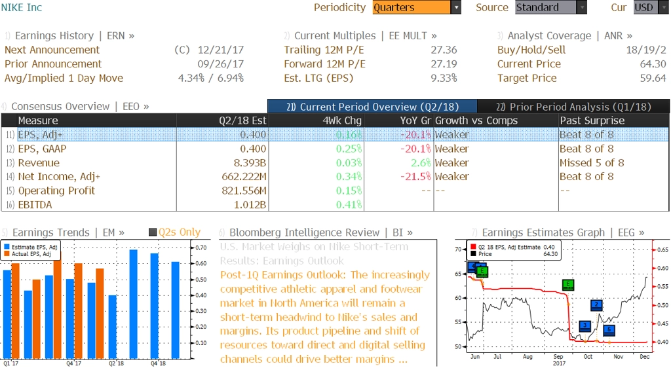Click the U.S. Market Weighs on Nike headline
The height and width of the screenshot is (368, 671).
click(314, 254)
